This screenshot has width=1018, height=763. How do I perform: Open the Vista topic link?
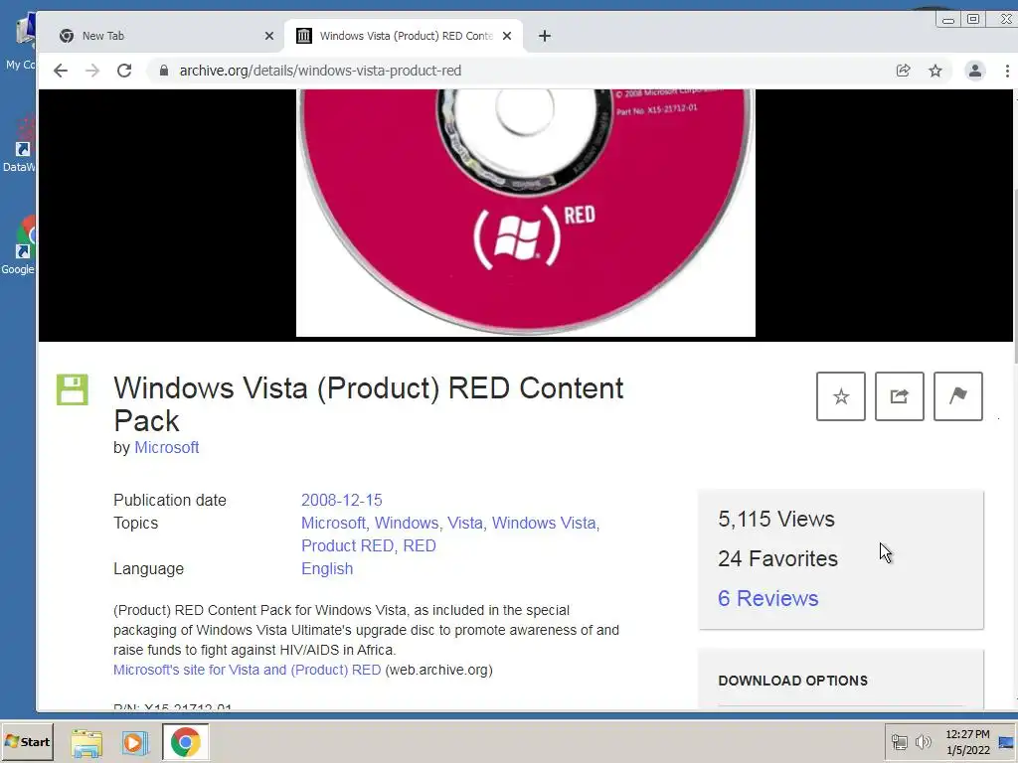click(x=465, y=523)
